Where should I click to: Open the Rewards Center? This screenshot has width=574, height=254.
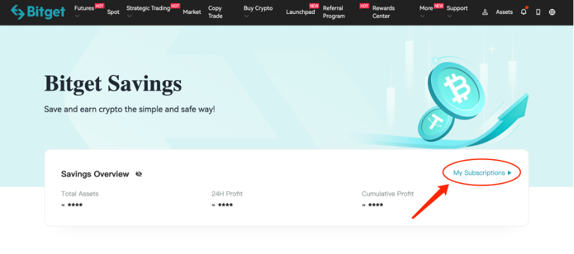tap(384, 12)
